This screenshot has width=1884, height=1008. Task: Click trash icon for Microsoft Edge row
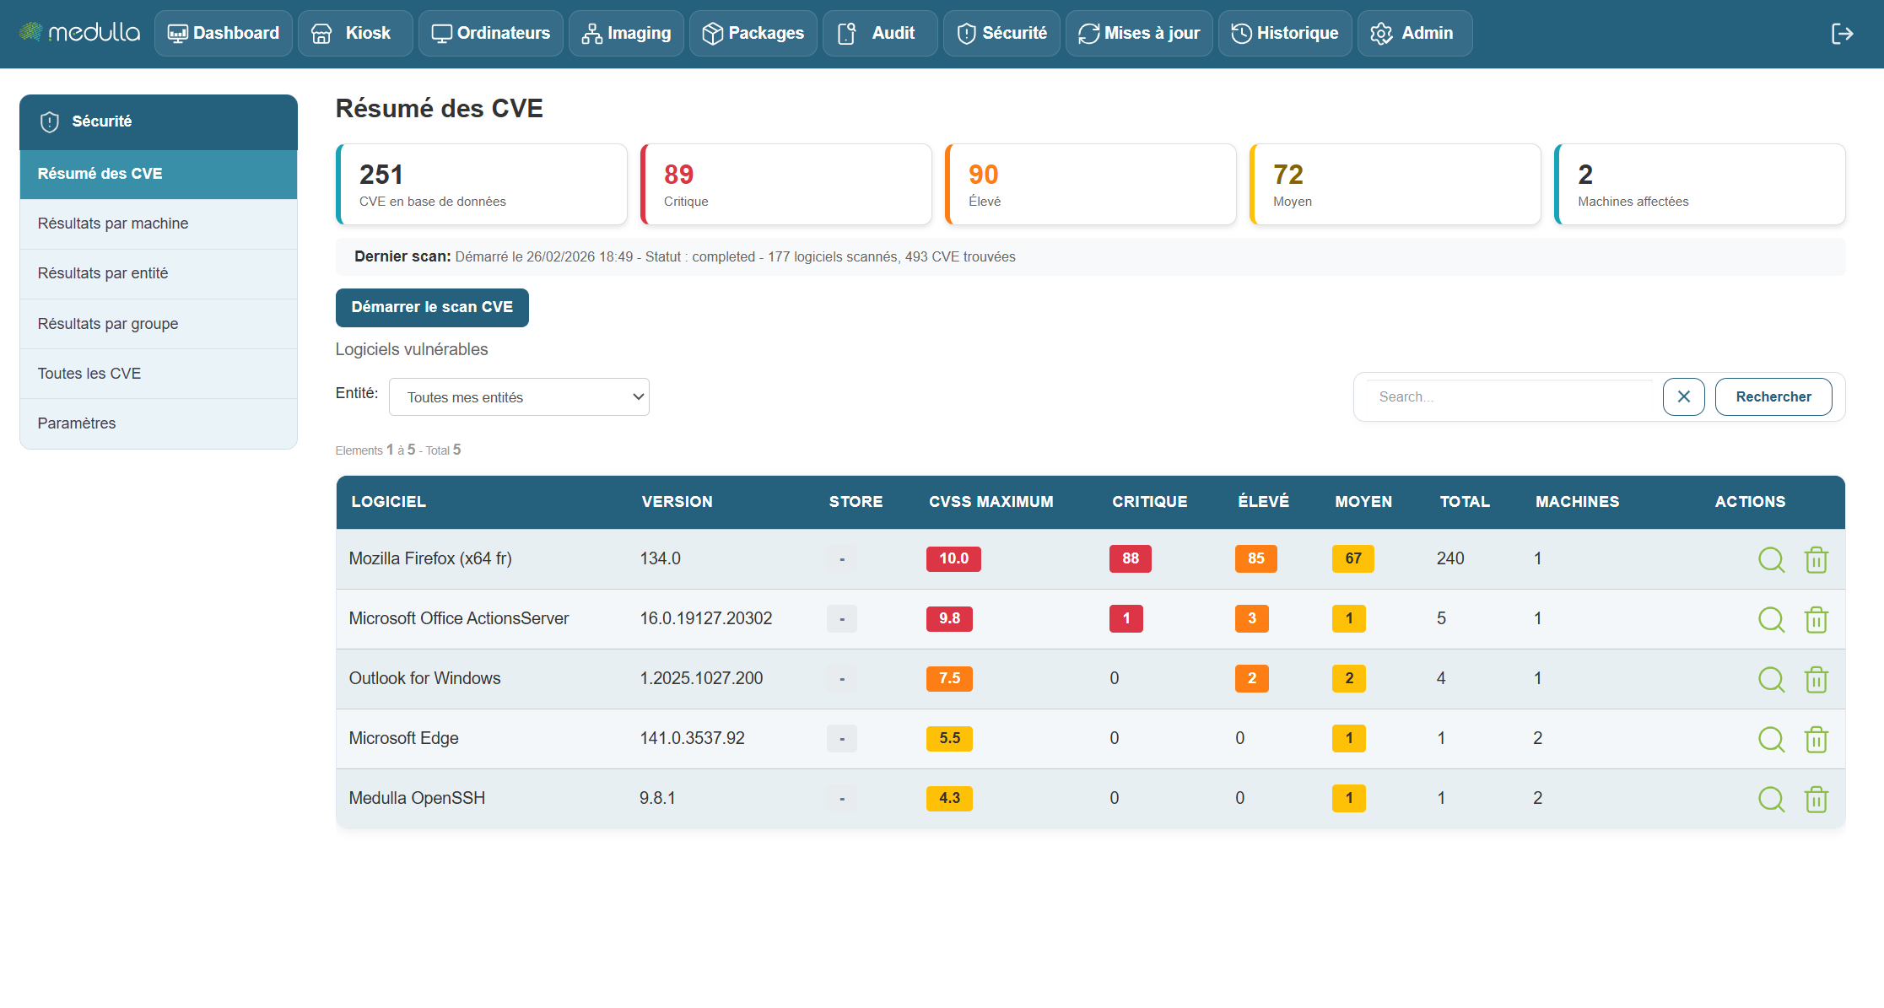pyautogui.click(x=1816, y=739)
